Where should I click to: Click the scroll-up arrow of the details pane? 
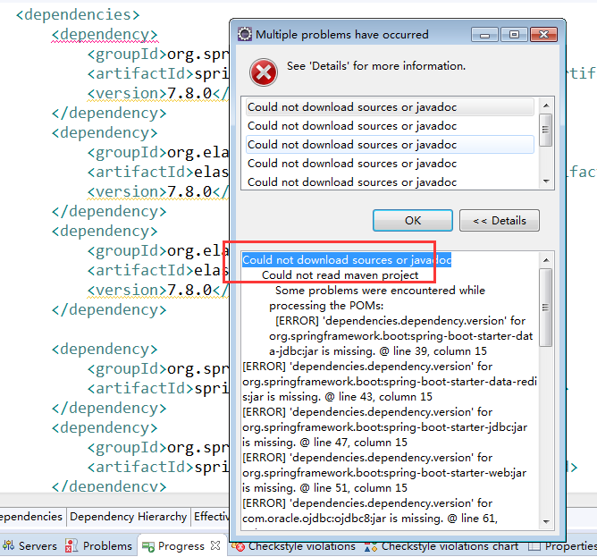(x=546, y=260)
